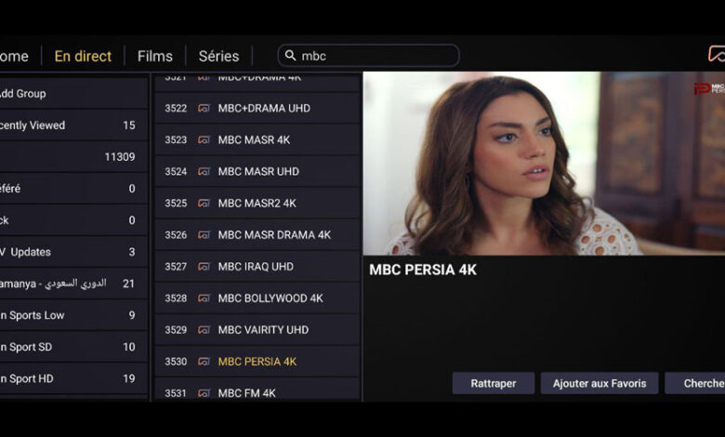Select channel MBC VAIRITY UHD
725x437 pixels.
tap(257, 330)
